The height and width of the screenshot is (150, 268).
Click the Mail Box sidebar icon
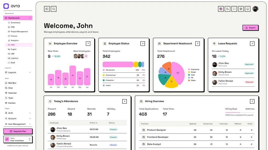(6, 83)
